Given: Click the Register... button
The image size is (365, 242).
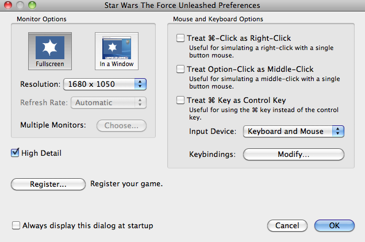Looking at the screenshot, I should (x=48, y=185).
